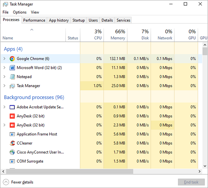Image resolution: width=208 pixels, height=188 pixels.
Task: Click Google Chrome's 0.1 MB/s disk cell
Action: [x=139, y=59]
